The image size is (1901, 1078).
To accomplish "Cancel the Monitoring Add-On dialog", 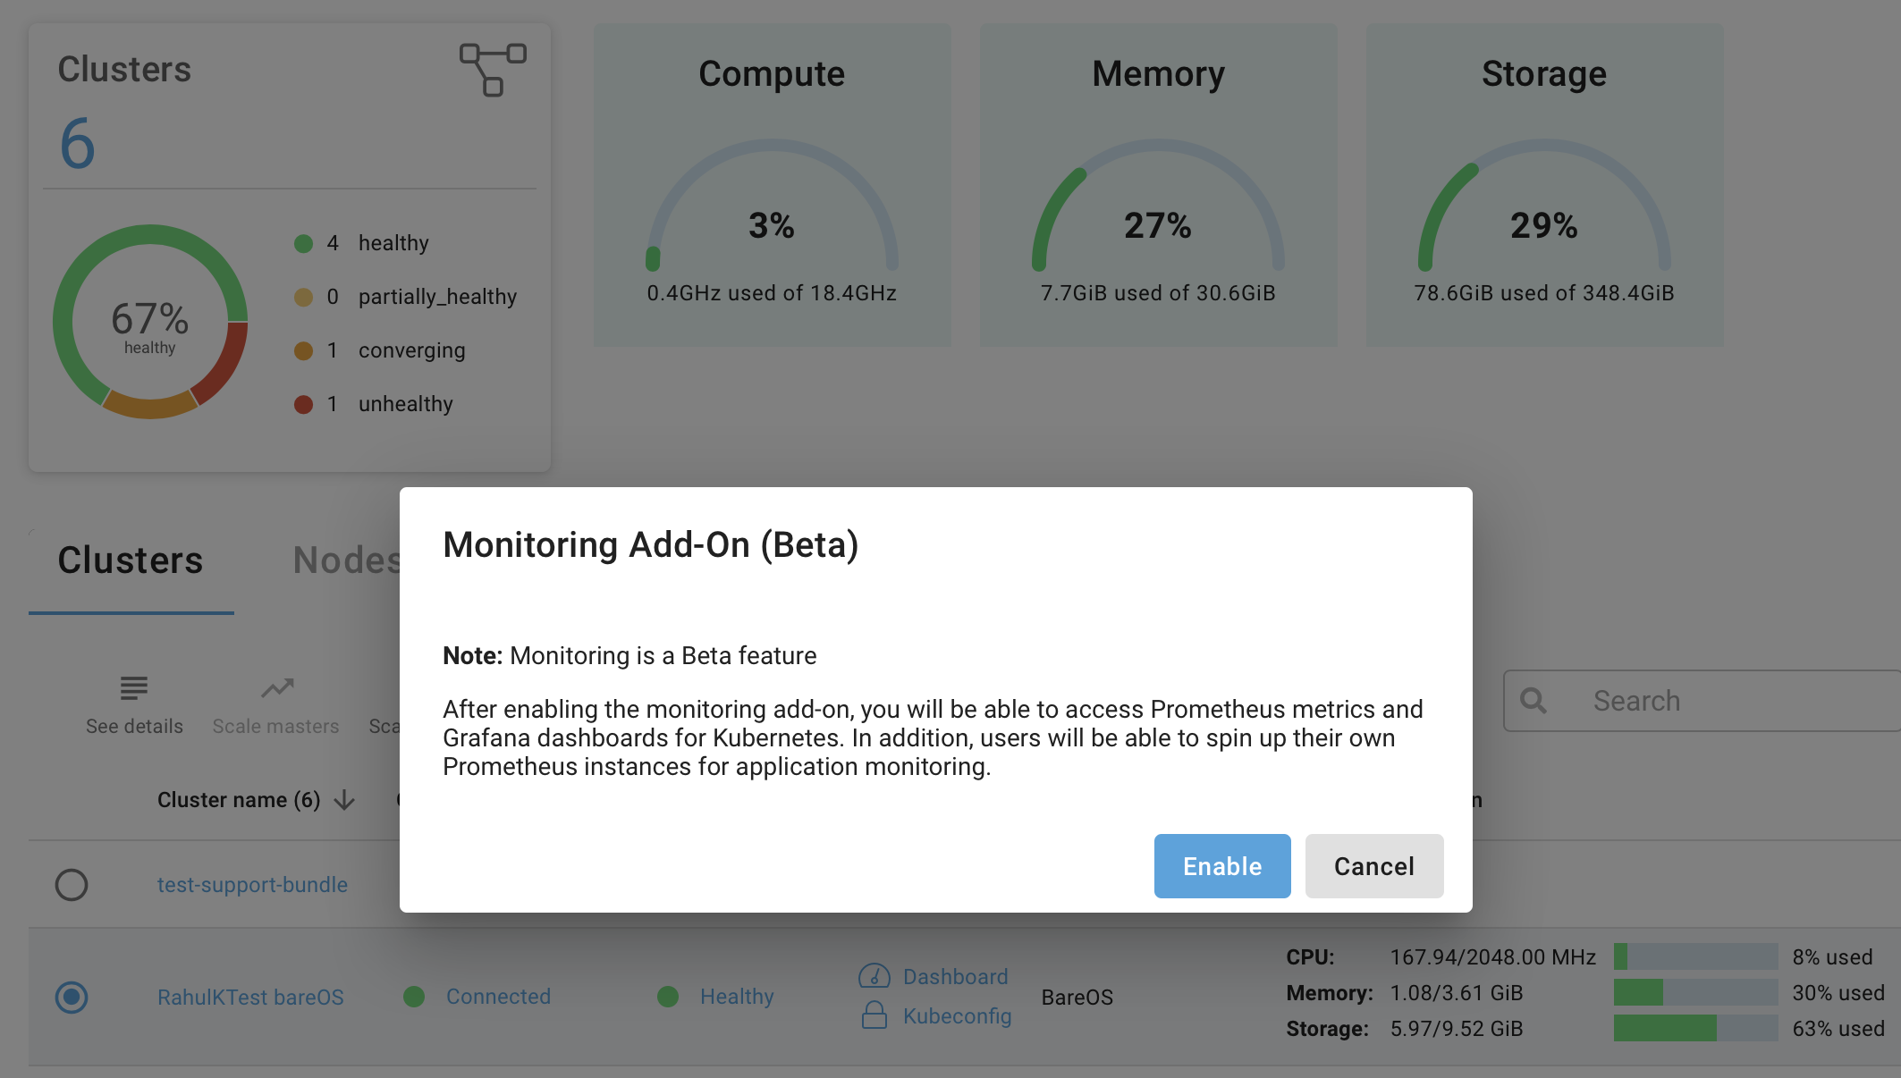I will pyautogui.click(x=1373, y=866).
